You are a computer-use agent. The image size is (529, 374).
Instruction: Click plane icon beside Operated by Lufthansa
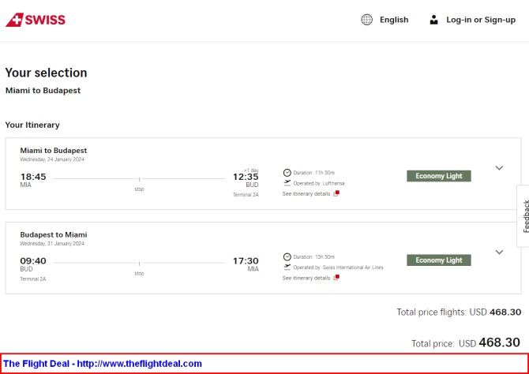[287, 183]
